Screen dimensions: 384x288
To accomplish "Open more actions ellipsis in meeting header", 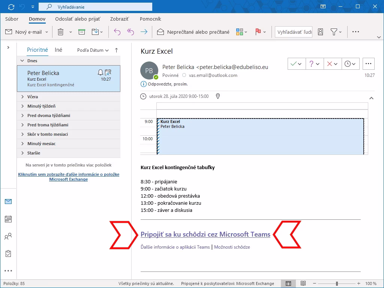I will [x=368, y=64].
